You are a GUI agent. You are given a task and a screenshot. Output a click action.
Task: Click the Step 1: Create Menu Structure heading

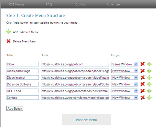coord(35,16)
